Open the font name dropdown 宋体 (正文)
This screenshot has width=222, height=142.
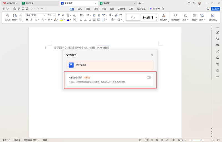coord(36,15)
